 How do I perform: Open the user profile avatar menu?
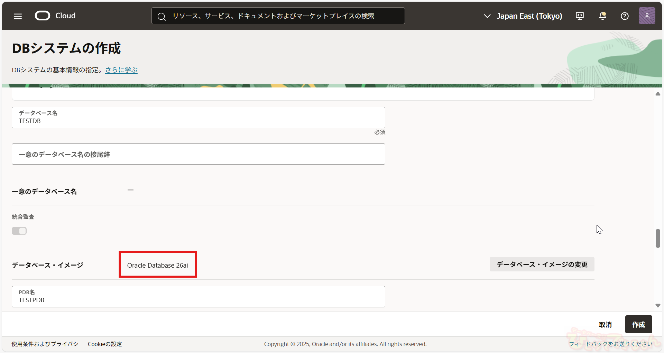click(x=647, y=16)
